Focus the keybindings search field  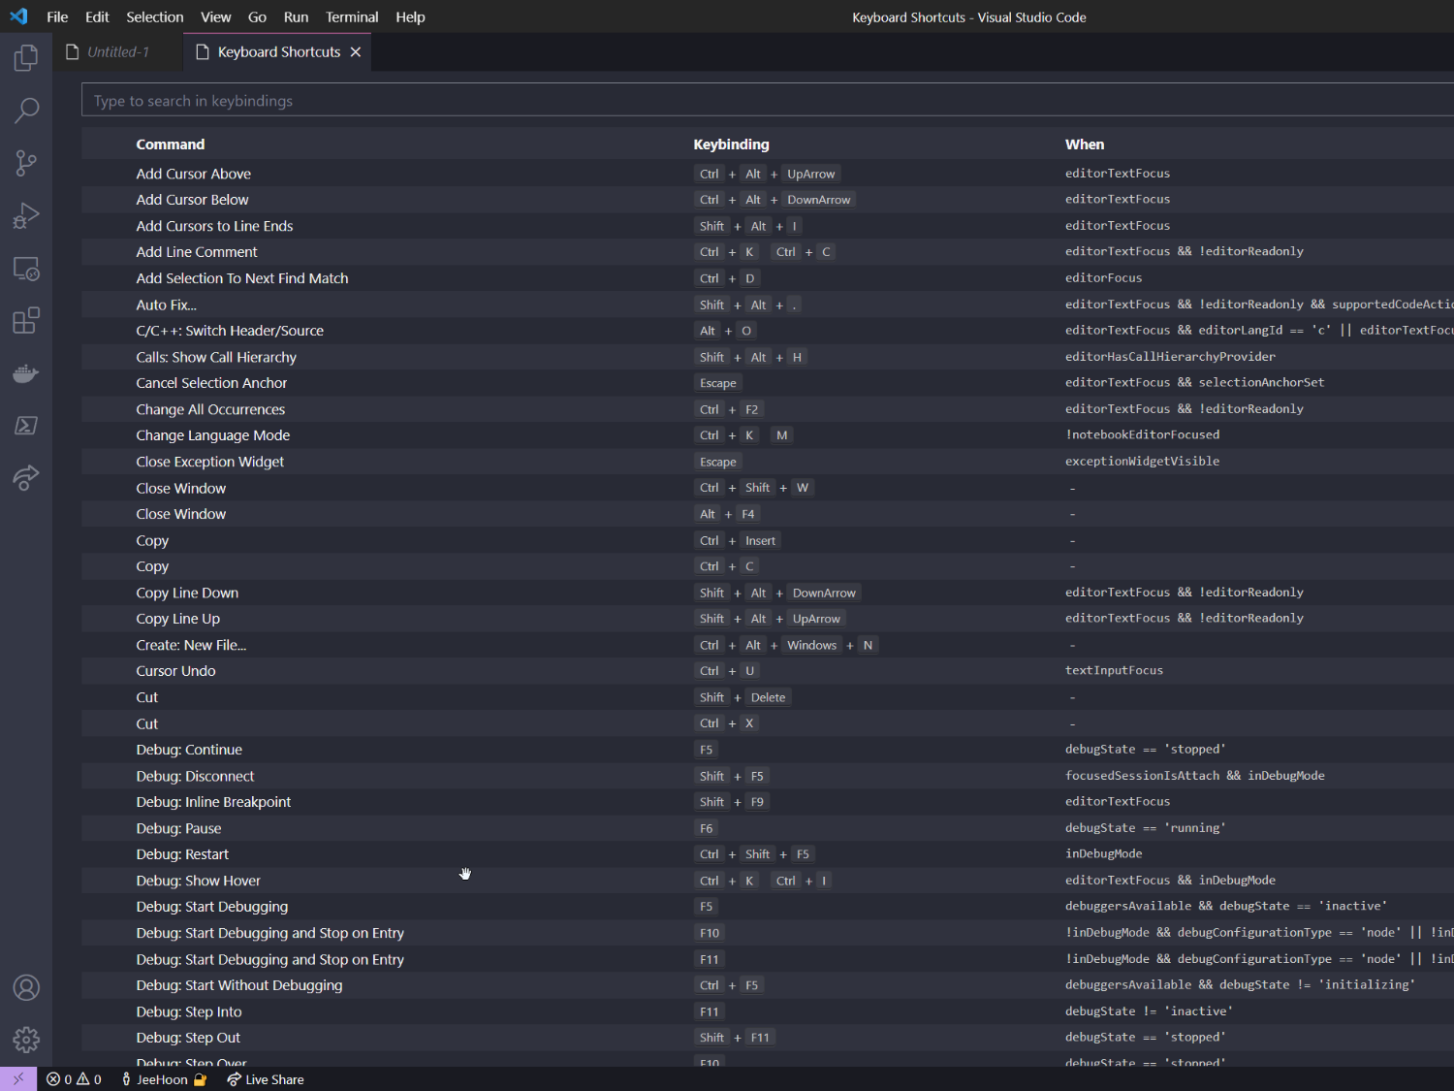coord(768,100)
